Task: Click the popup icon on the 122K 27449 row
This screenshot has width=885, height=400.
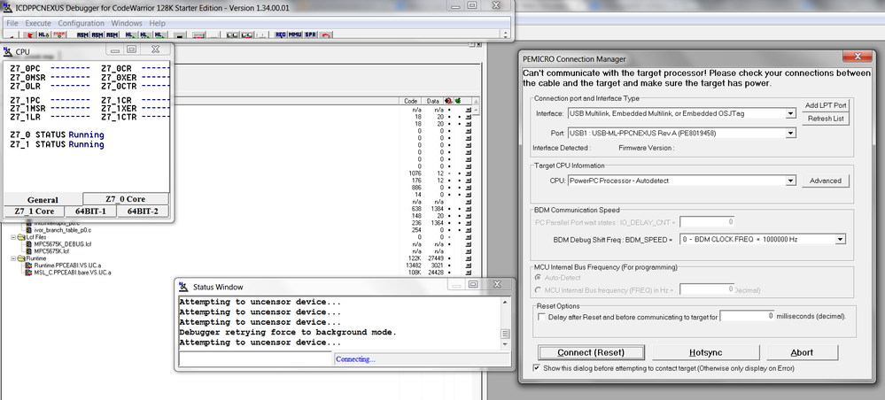Action: point(469,258)
